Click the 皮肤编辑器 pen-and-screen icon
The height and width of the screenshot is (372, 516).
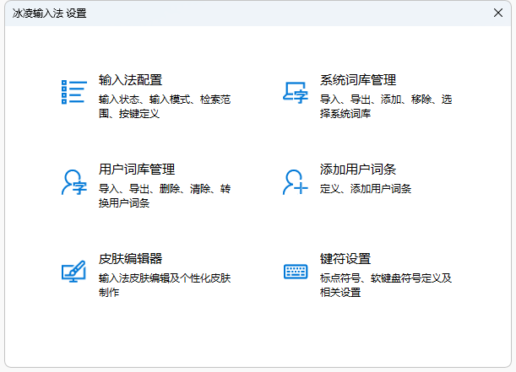pyautogui.click(x=73, y=272)
